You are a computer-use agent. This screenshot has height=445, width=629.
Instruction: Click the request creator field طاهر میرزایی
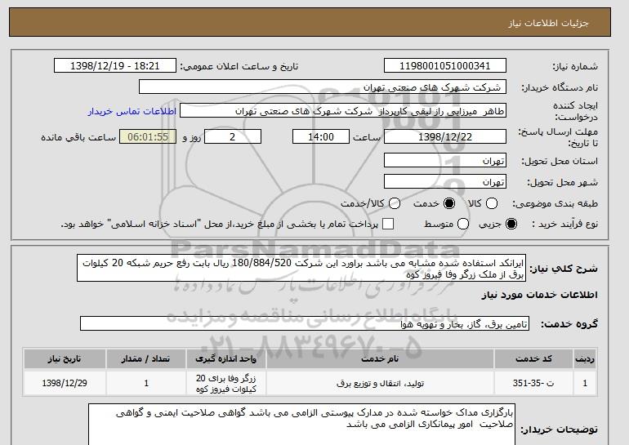(343, 111)
